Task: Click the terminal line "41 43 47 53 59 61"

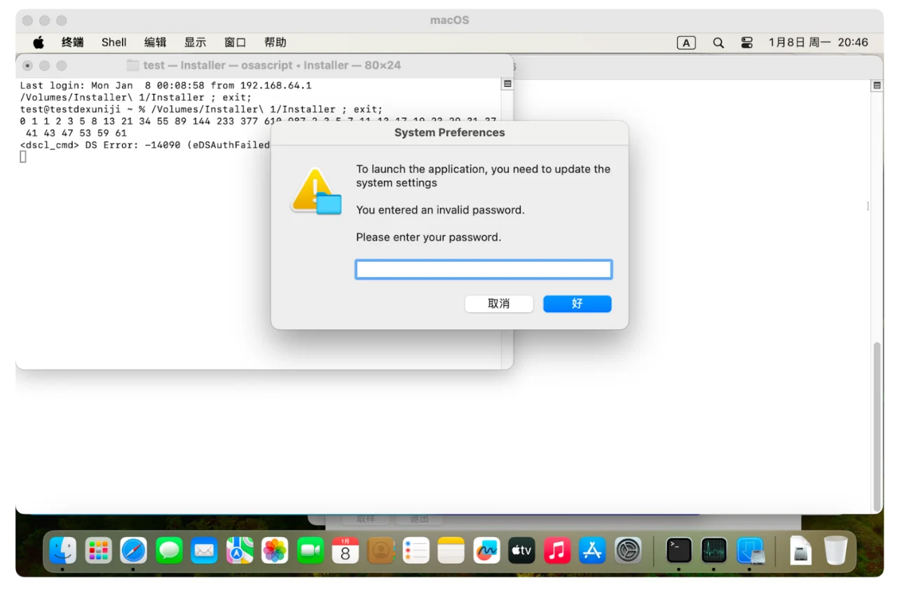Action: 76,133
